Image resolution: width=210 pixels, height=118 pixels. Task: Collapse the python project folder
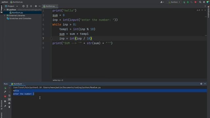[5, 10]
